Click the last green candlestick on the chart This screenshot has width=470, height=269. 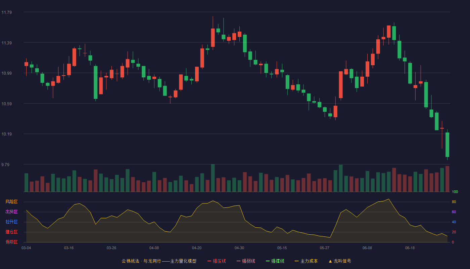coord(447,145)
